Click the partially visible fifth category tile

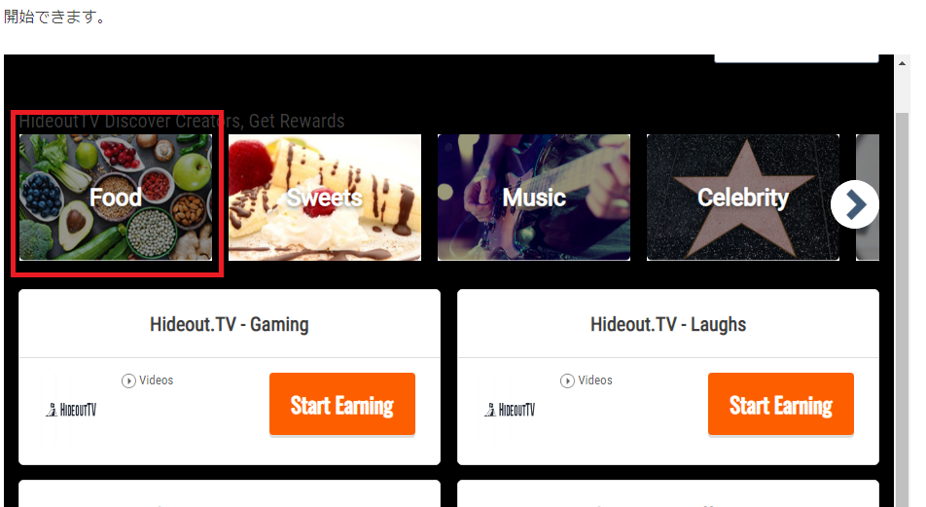[x=868, y=198]
